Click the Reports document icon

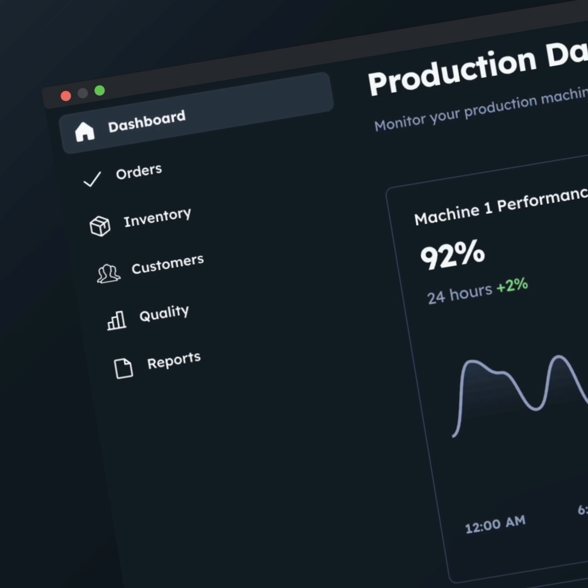pyautogui.click(x=123, y=368)
